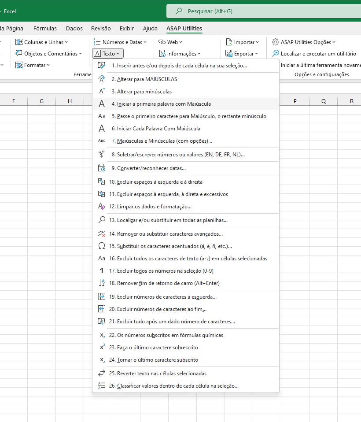361x422 pixels.
Task: Click the A icon beside Iniciar Cada Palavra Com Maiúscula
Action: (101, 128)
